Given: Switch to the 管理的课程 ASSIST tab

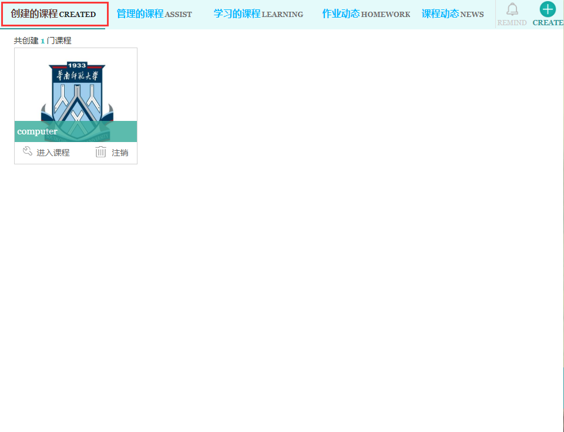Looking at the screenshot, I should pyautogui.click(x=154, y=14).
